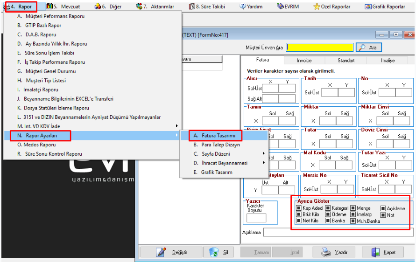416x262 pixels.
Task: Choose B. Para Talep Dizayn
Action: click(x=224, y=145)
